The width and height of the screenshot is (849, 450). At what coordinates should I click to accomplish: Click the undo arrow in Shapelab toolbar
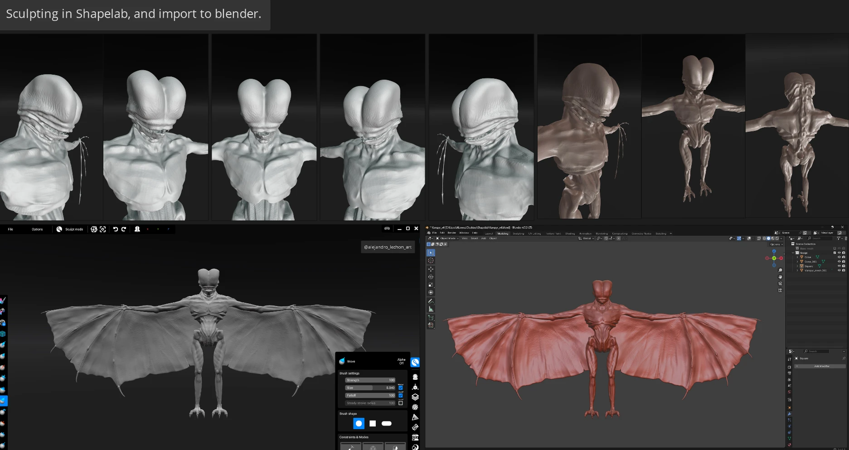116,229
